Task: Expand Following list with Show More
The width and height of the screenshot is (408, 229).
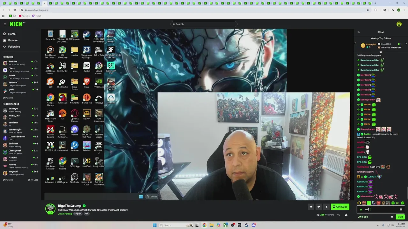Action: click(x=8, y=98)
